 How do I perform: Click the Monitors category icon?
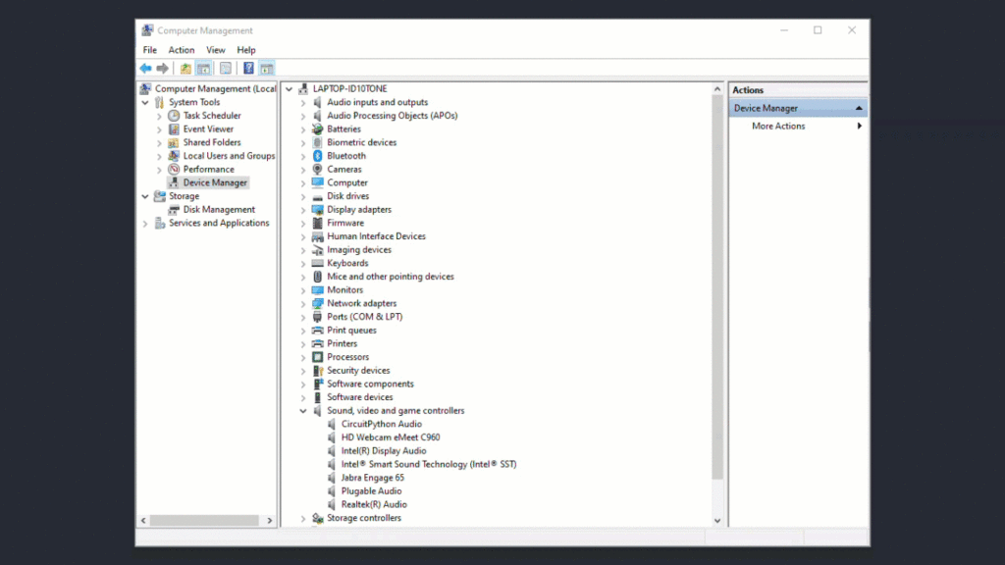point(317,290)
